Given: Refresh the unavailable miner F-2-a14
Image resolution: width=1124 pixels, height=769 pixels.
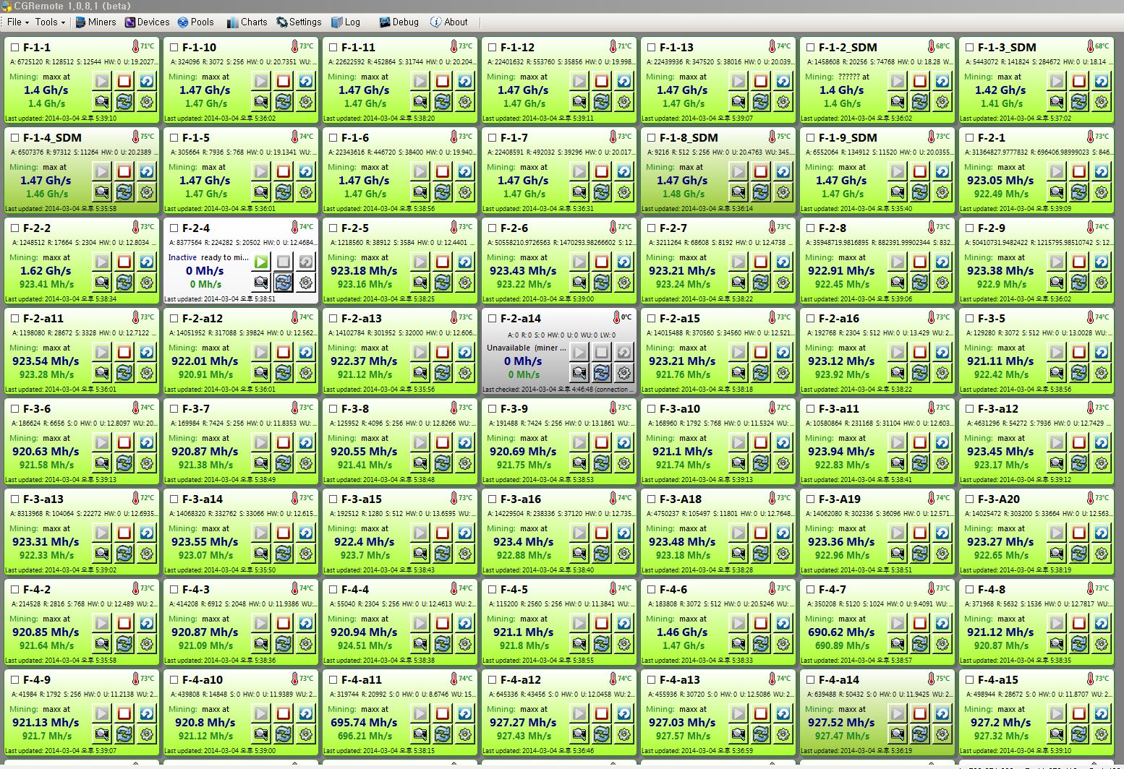Looking at the screenshot, I should click(x=602, y=373).
